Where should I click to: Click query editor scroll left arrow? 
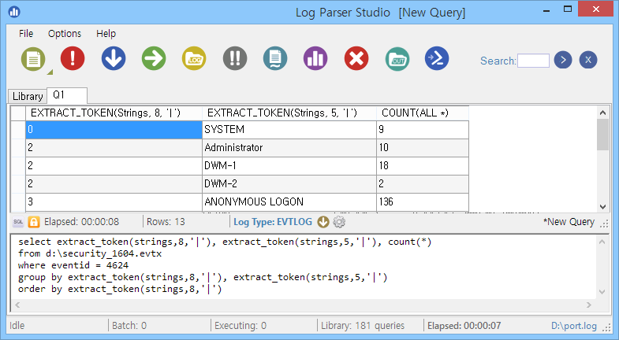click(x=17, y=305)
